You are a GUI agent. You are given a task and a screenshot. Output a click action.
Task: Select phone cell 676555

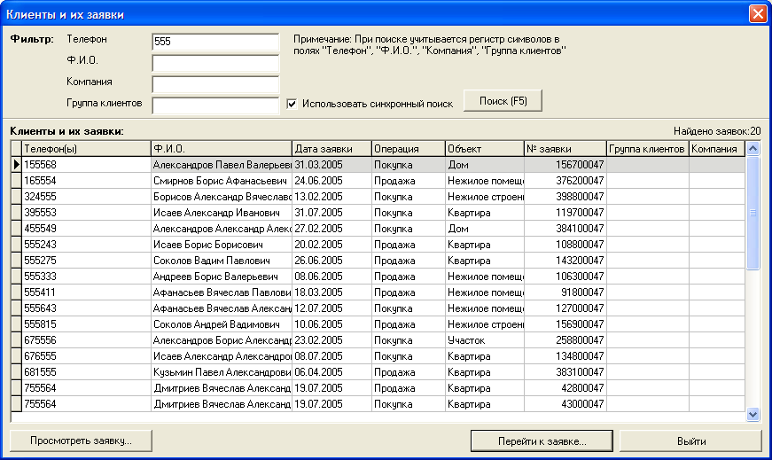(86, 356)
